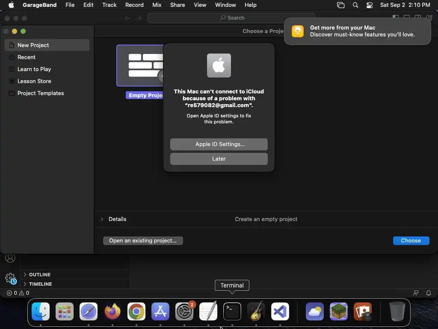Switch to GarageBand guitar Dock icon
438x329 pixels.
(256, 311)
